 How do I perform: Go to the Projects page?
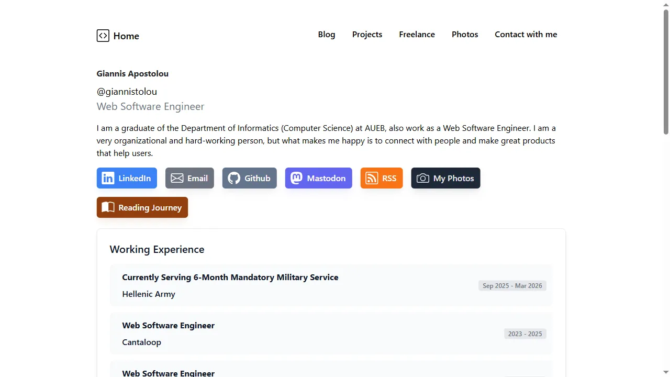point(367,35)
